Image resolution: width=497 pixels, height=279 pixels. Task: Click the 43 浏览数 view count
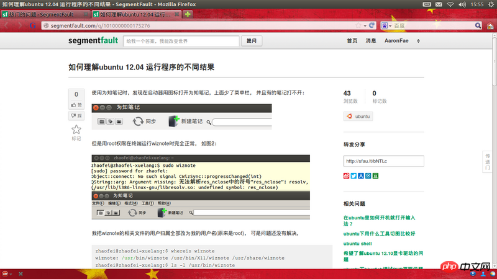click(x=350, y=97)
